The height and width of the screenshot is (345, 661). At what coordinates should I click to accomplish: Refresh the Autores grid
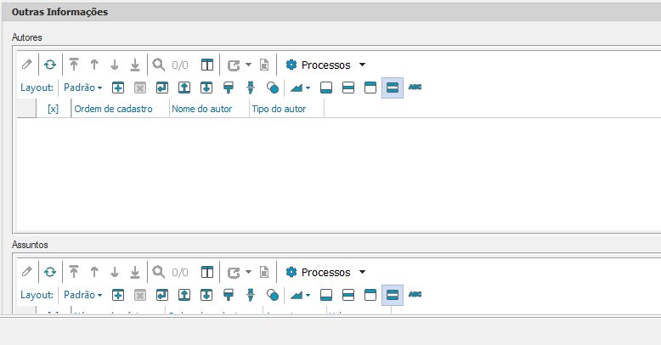[50, 65]
